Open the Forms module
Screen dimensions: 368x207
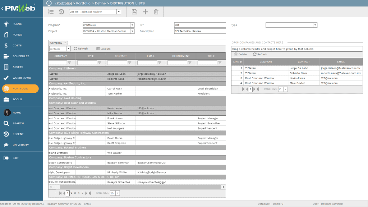(x=17, y=34)
